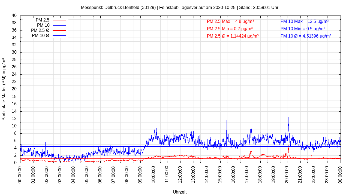The width and height of the screenshot is (349, 196).
Task: Click the thick red PM 2.5 Ø legend line
Action: pos(59,30)
